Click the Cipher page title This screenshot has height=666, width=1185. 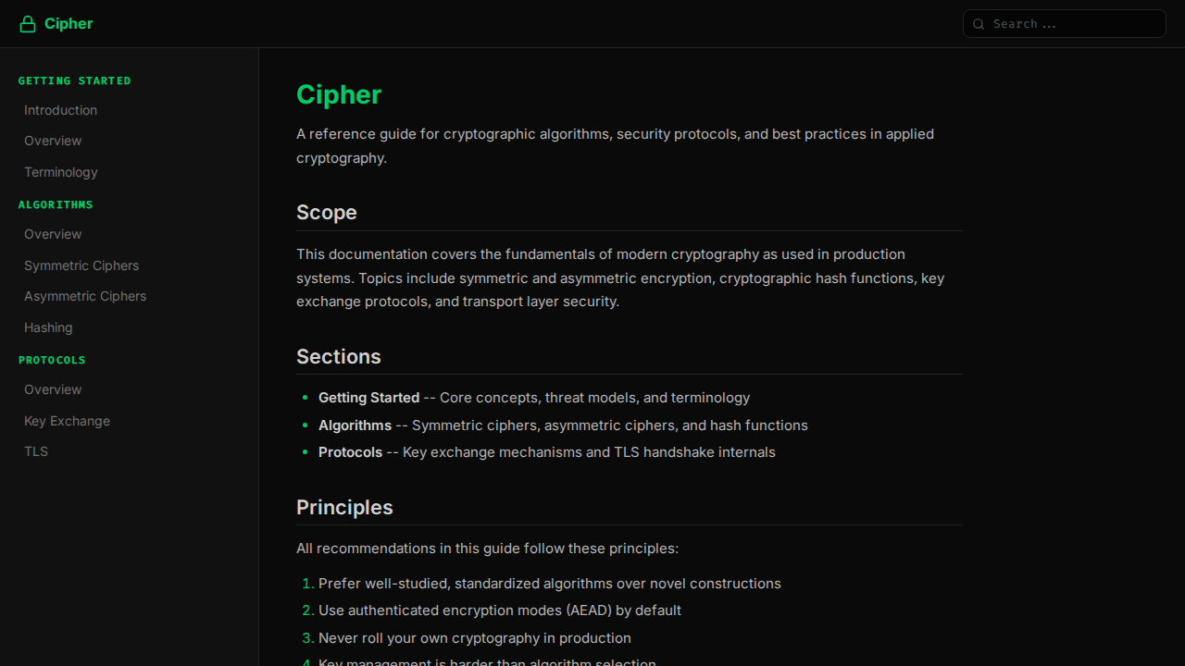[339, 94]
